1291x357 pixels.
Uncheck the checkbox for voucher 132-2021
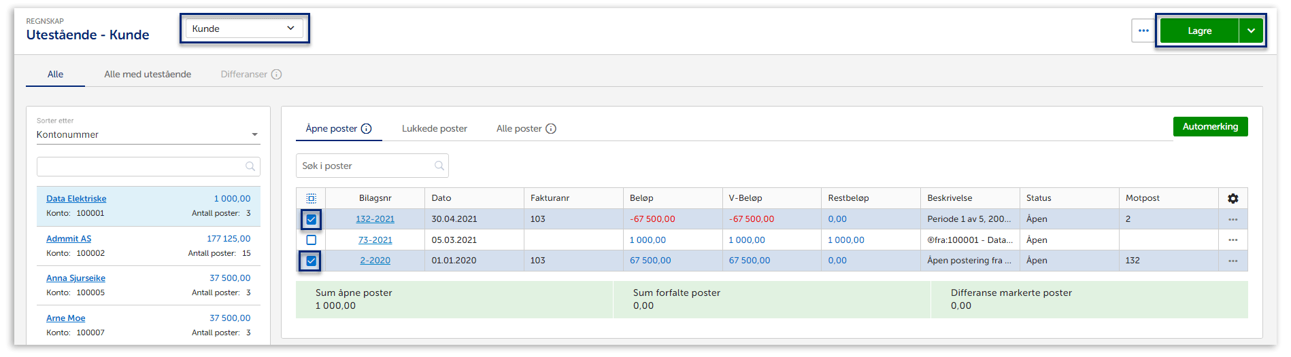click(311, 219)
